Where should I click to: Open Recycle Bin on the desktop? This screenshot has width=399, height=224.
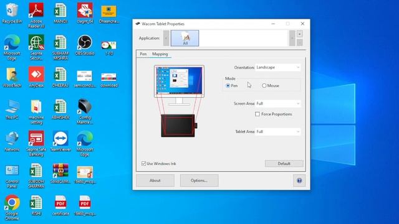pos(12,14)
